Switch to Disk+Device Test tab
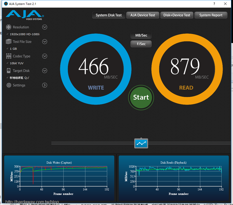 point(177,15)
